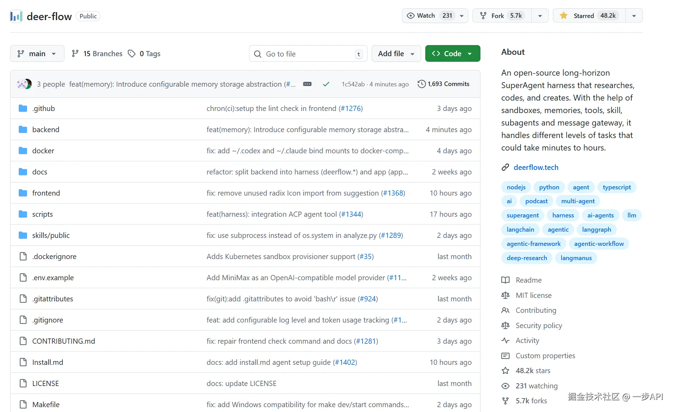Open the star lists dropdown arrow
The height and width of the screenshot is (412, 674).
point(634,16)
